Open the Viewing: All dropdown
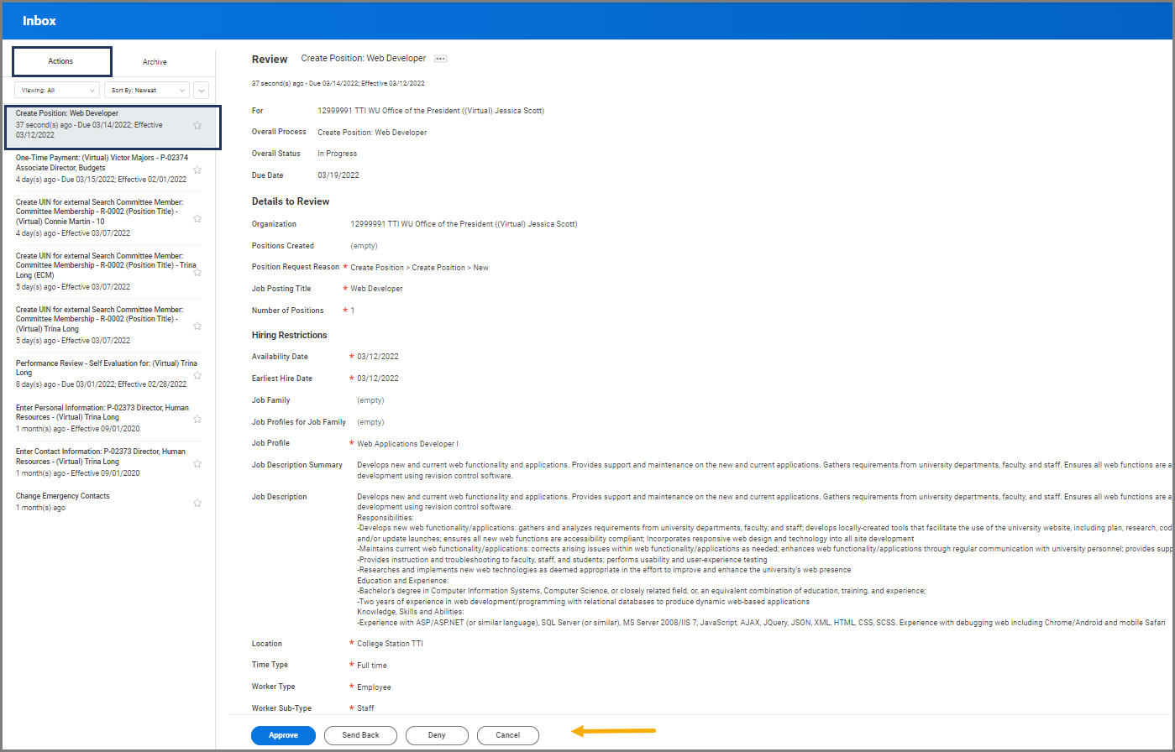This screenshot has width=1175, height=752. [x=57, y=90]
